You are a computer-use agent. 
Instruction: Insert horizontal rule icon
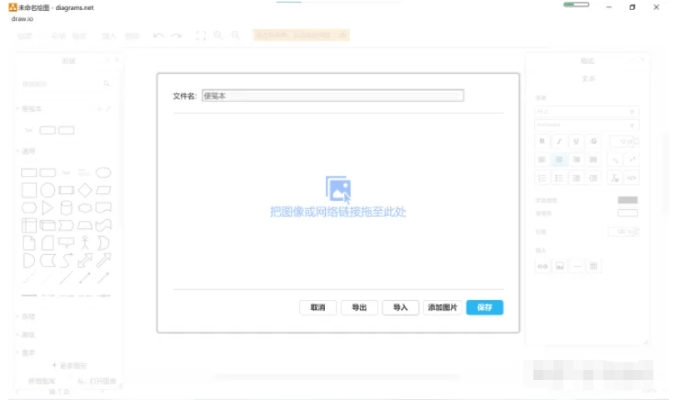pyautogui.click(x=577, y=266)
